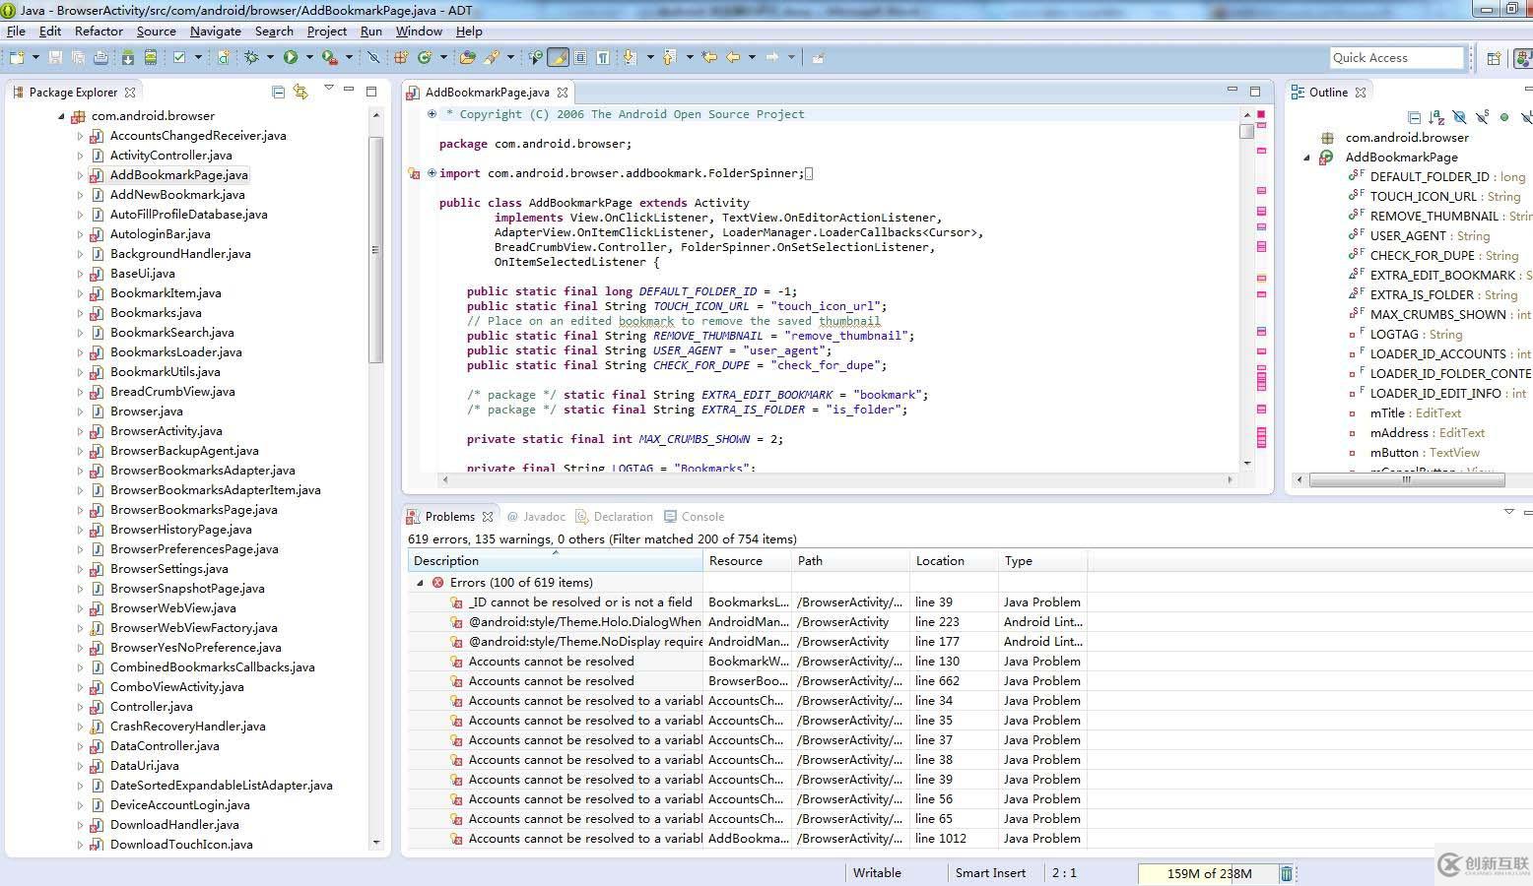This screenshot has width=1533, height=886.
Task: Sort Problems by Resource column header
Action: tap(748, 561)
